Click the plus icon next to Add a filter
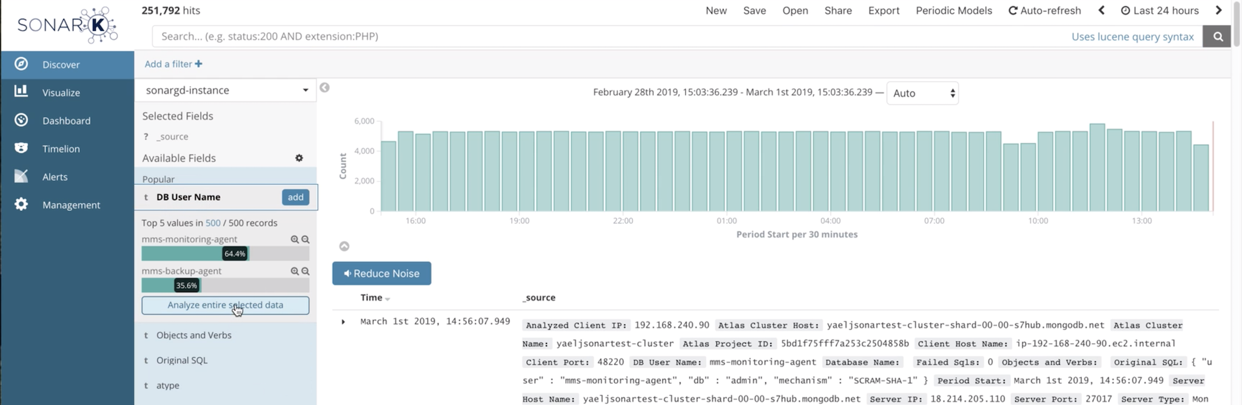Screen dimensions: 1242x405 point(198,64)
